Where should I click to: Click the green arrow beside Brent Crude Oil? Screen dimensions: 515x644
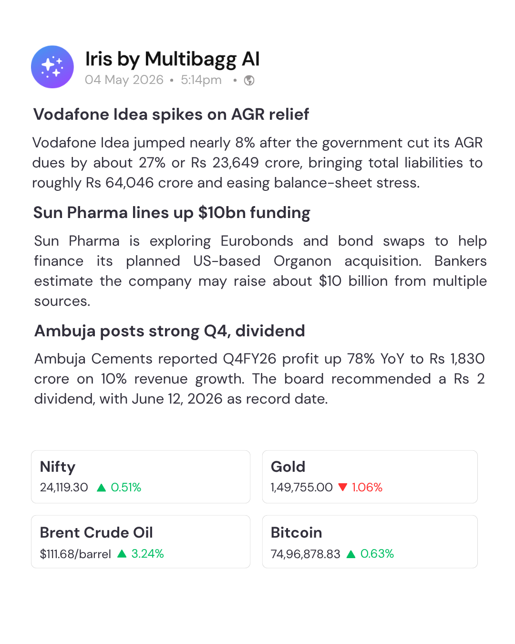pos(122,553)
